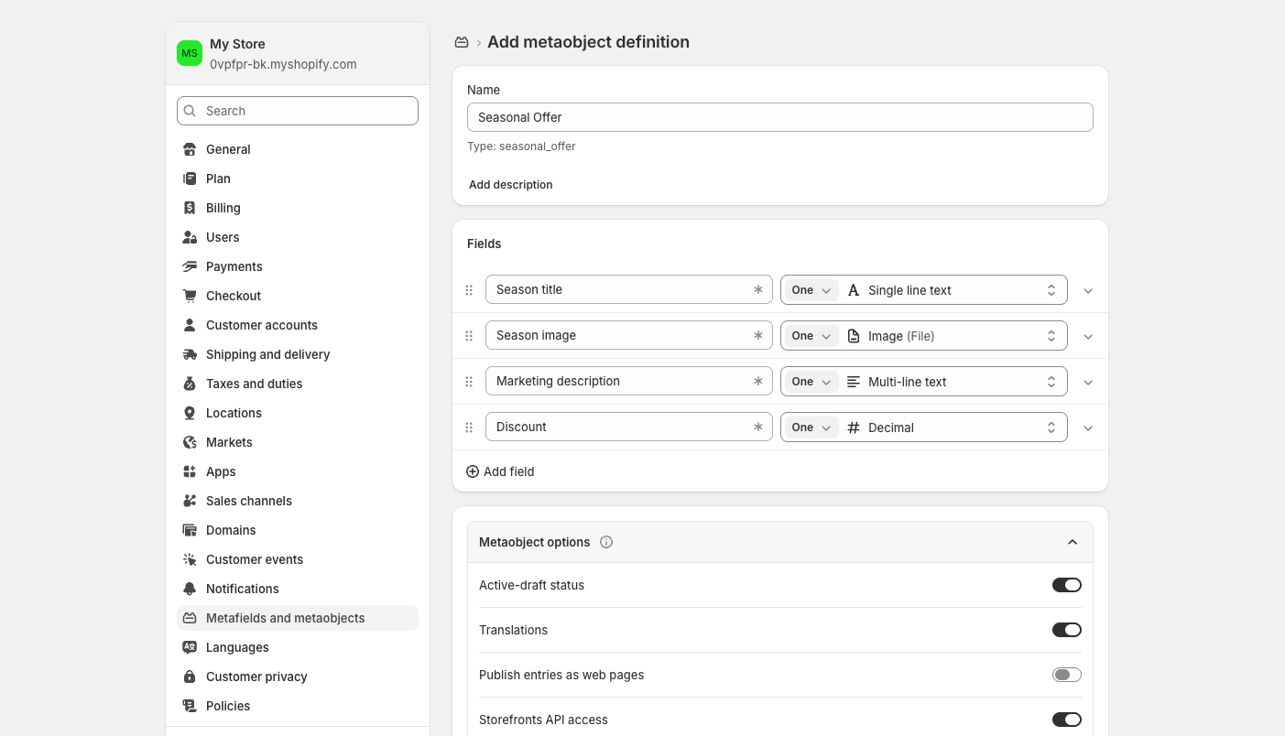Open the One selector for the Discount field
The width and height of the screenshot is (1285, 736).
pyautogui.click(x=811, y=428)
